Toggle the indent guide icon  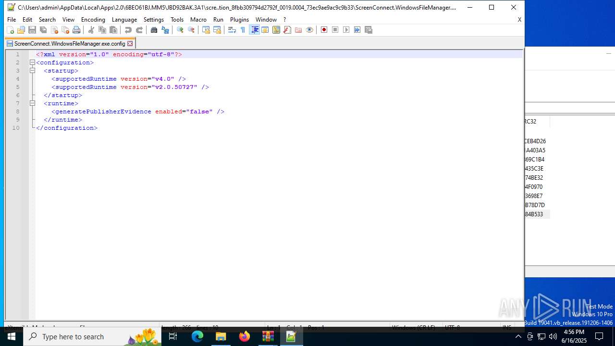coord(255,30)
